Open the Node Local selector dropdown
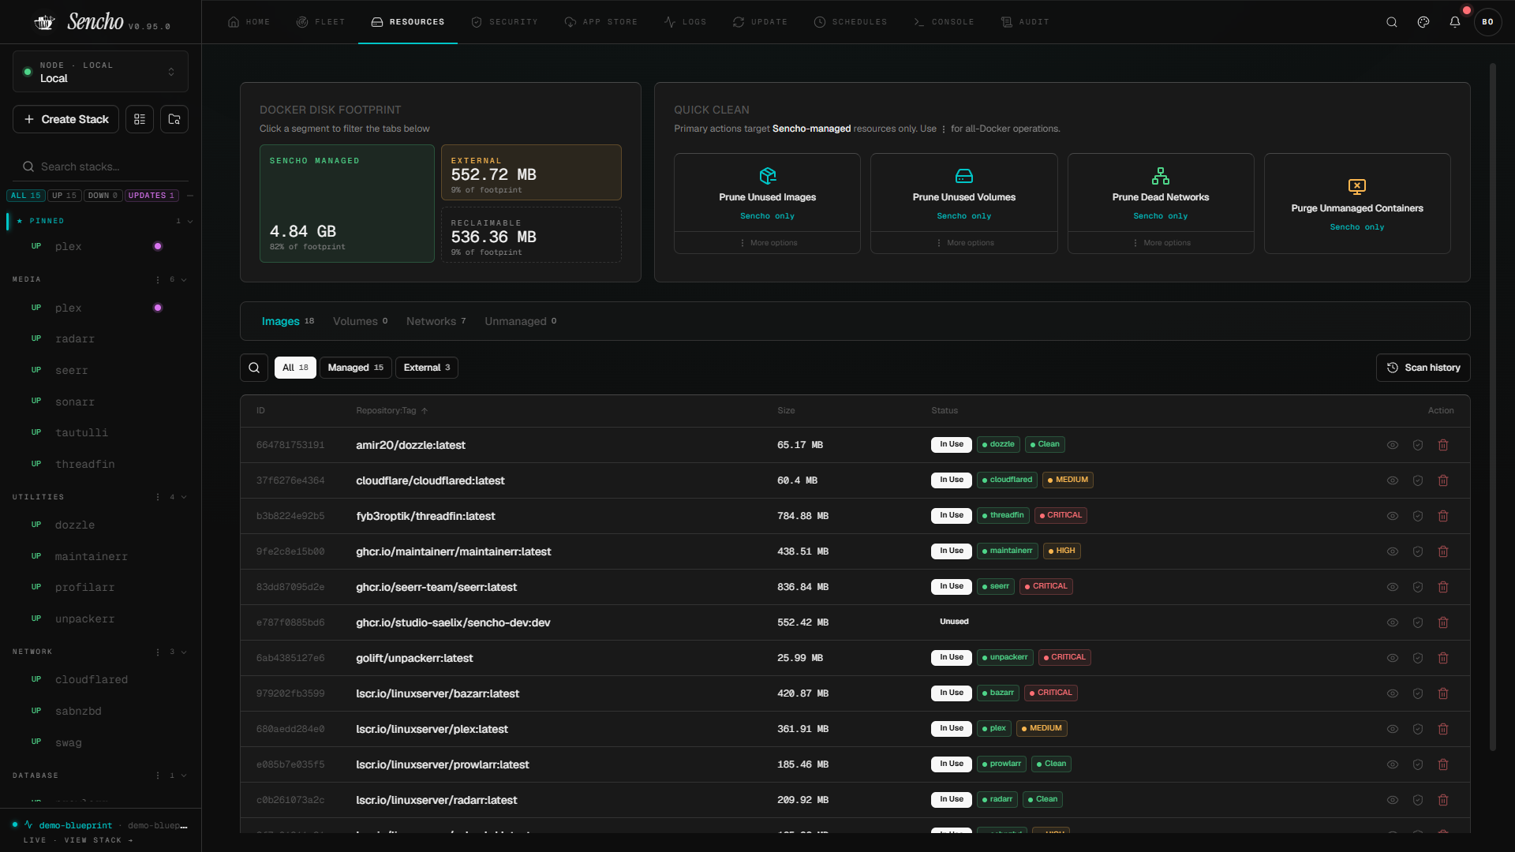1515x852 pixels. tap(100, 72)
